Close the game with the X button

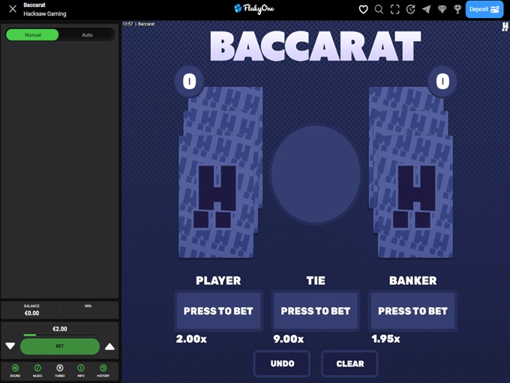12,10
